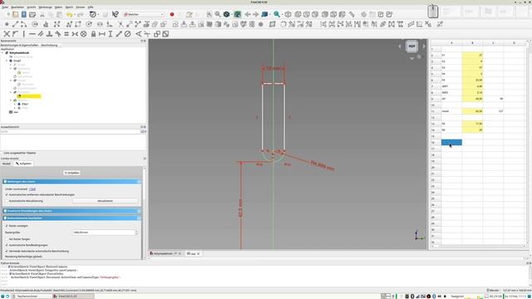Toggle 'Automatische Aktualisierung' checkbox
The image size is (532, 299).
click(x=7, y=201)
